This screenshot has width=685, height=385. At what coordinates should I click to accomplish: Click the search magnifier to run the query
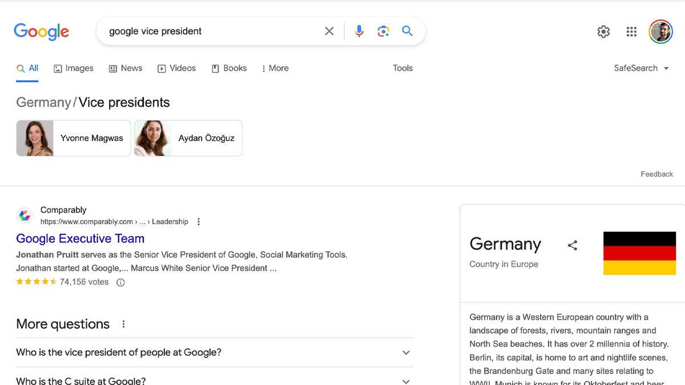407,31
